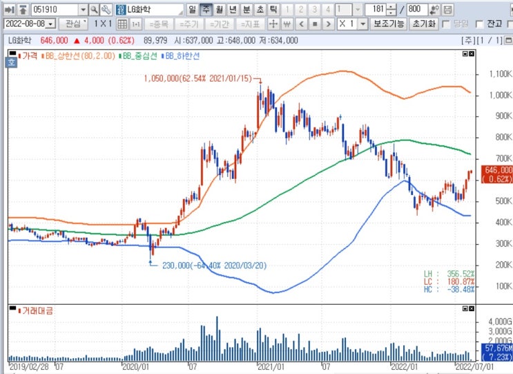This screenshot has width=513, height=374.
Task: Click the =지표 link tab
Action: click(x=250, y=24)
